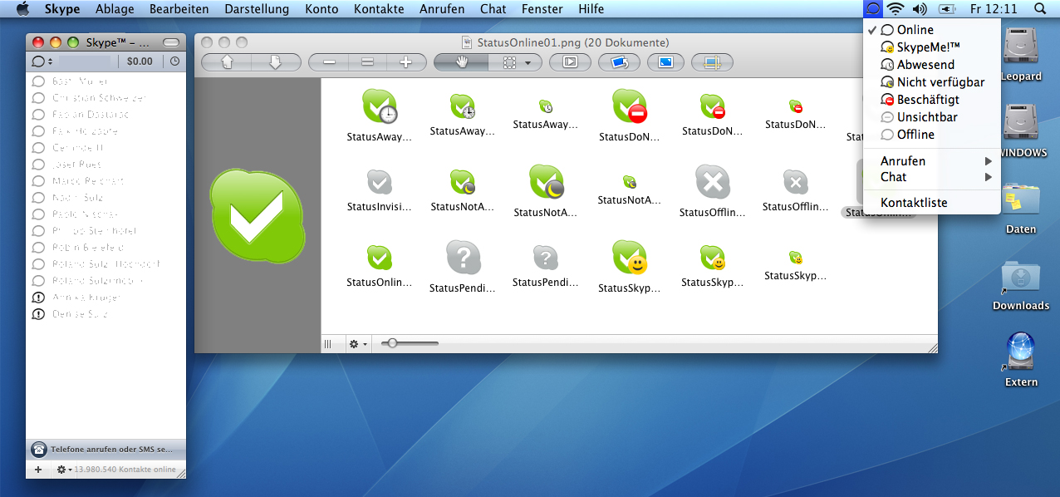Image resolution: width=1060 pixels, height=497 pixels.
Task: Click the Skype status icon in menu bar
Action: [x=872, y=9]
